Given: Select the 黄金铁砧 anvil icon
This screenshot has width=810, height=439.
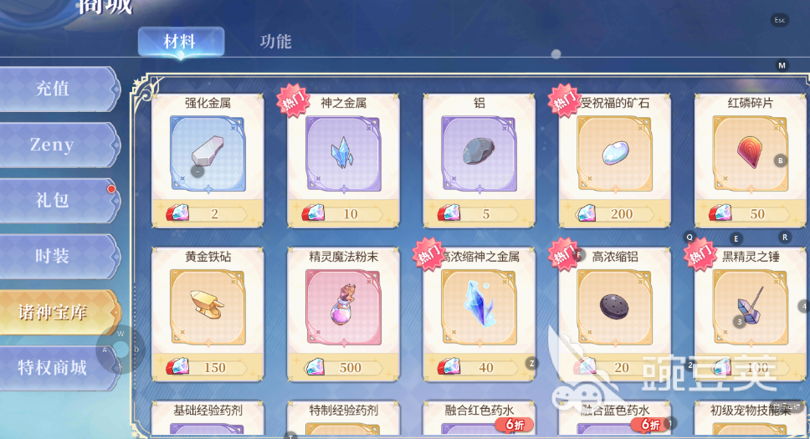Looking at the screenshot, I should [x=208, y=308].
